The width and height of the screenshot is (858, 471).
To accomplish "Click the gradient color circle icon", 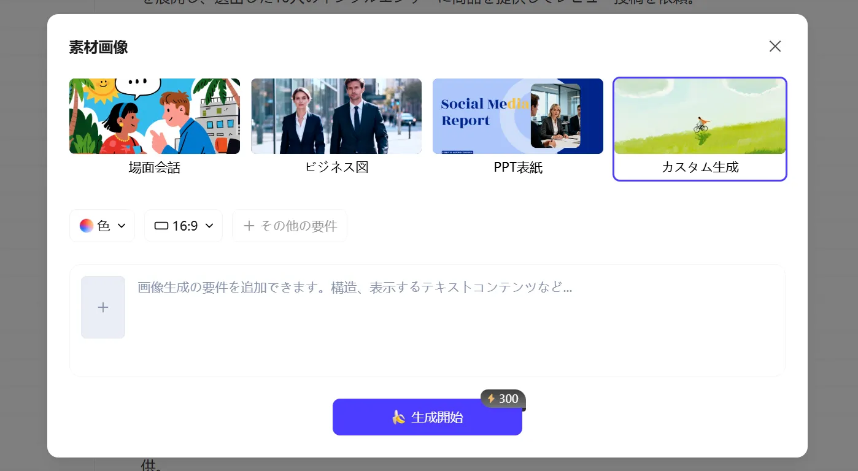I will point(87,226).
